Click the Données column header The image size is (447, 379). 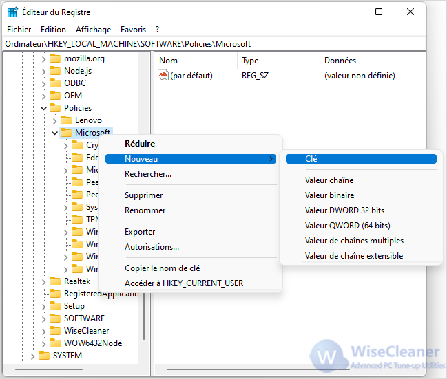pos(373,61)
